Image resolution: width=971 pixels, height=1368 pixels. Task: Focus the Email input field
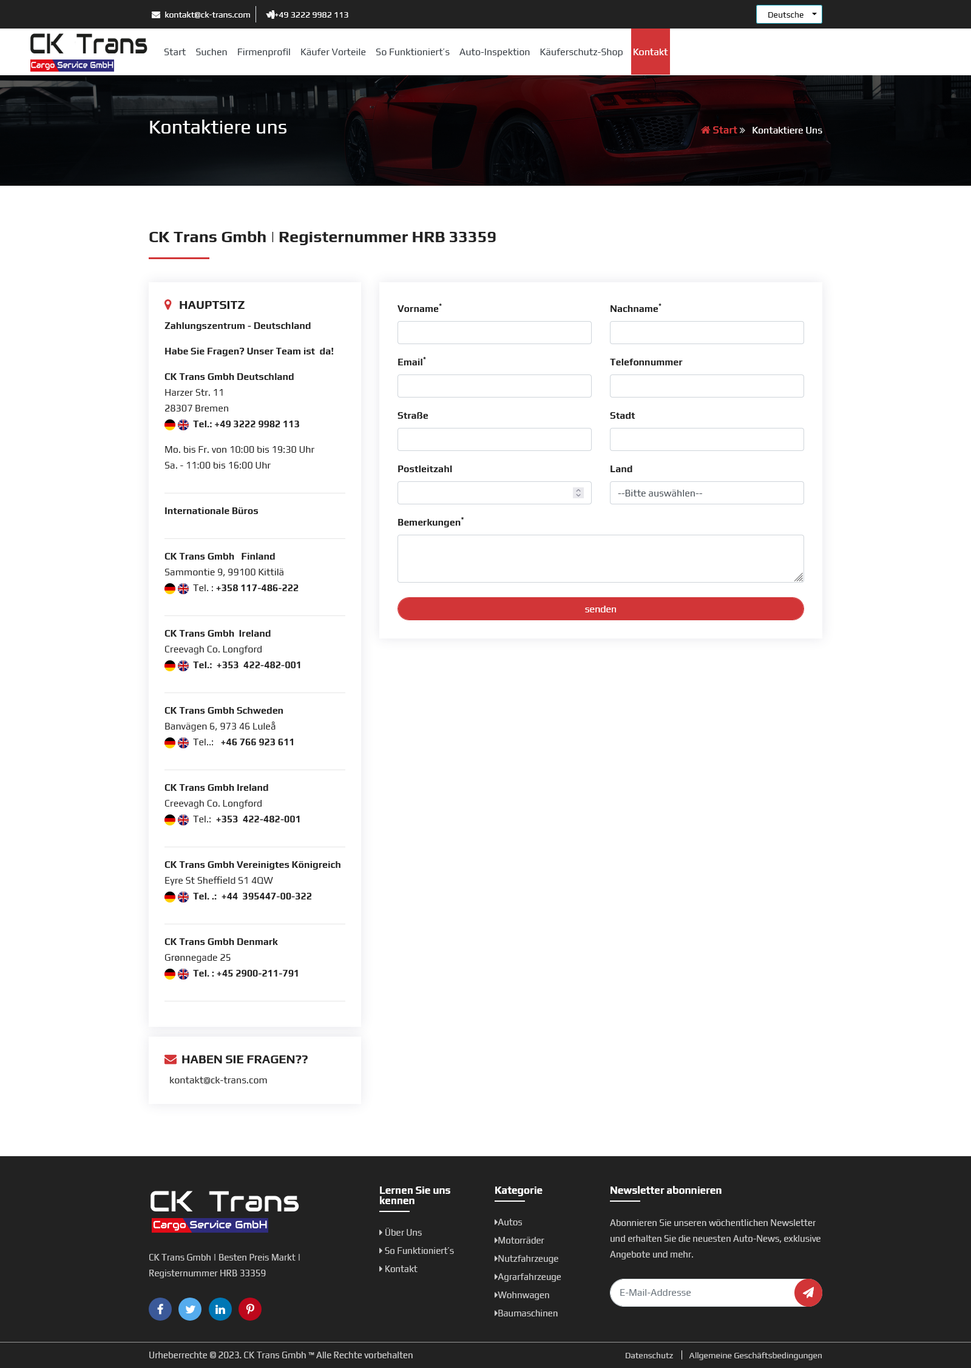(x=495, y=386)
